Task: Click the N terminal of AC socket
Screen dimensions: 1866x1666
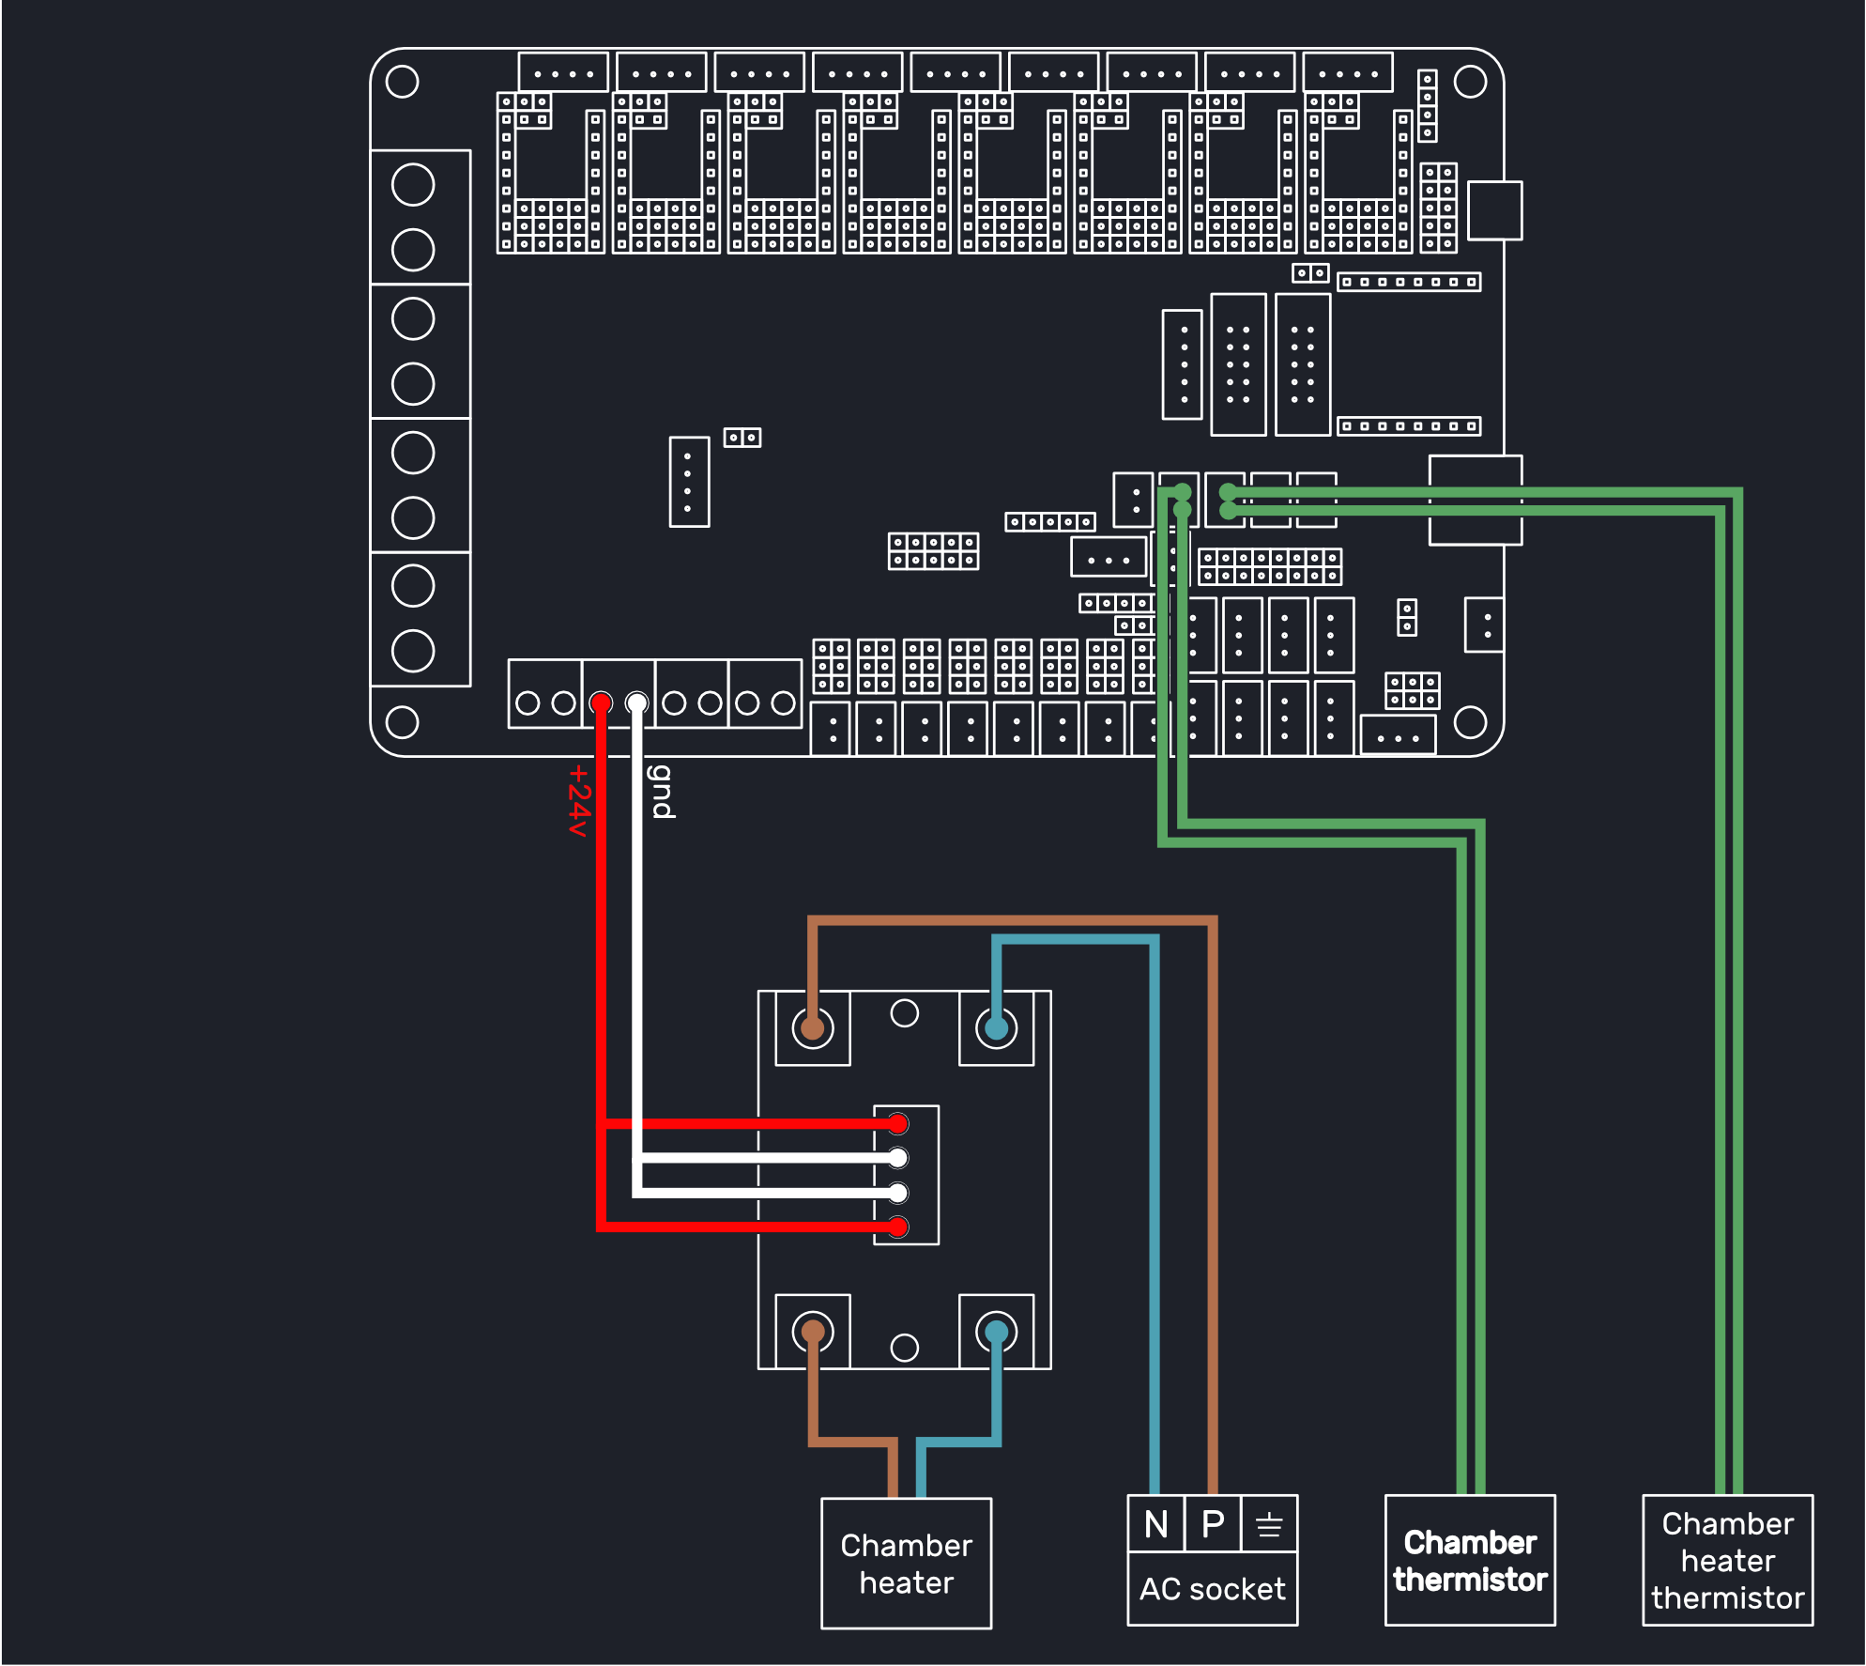Action: [x=1156, y=1523]
